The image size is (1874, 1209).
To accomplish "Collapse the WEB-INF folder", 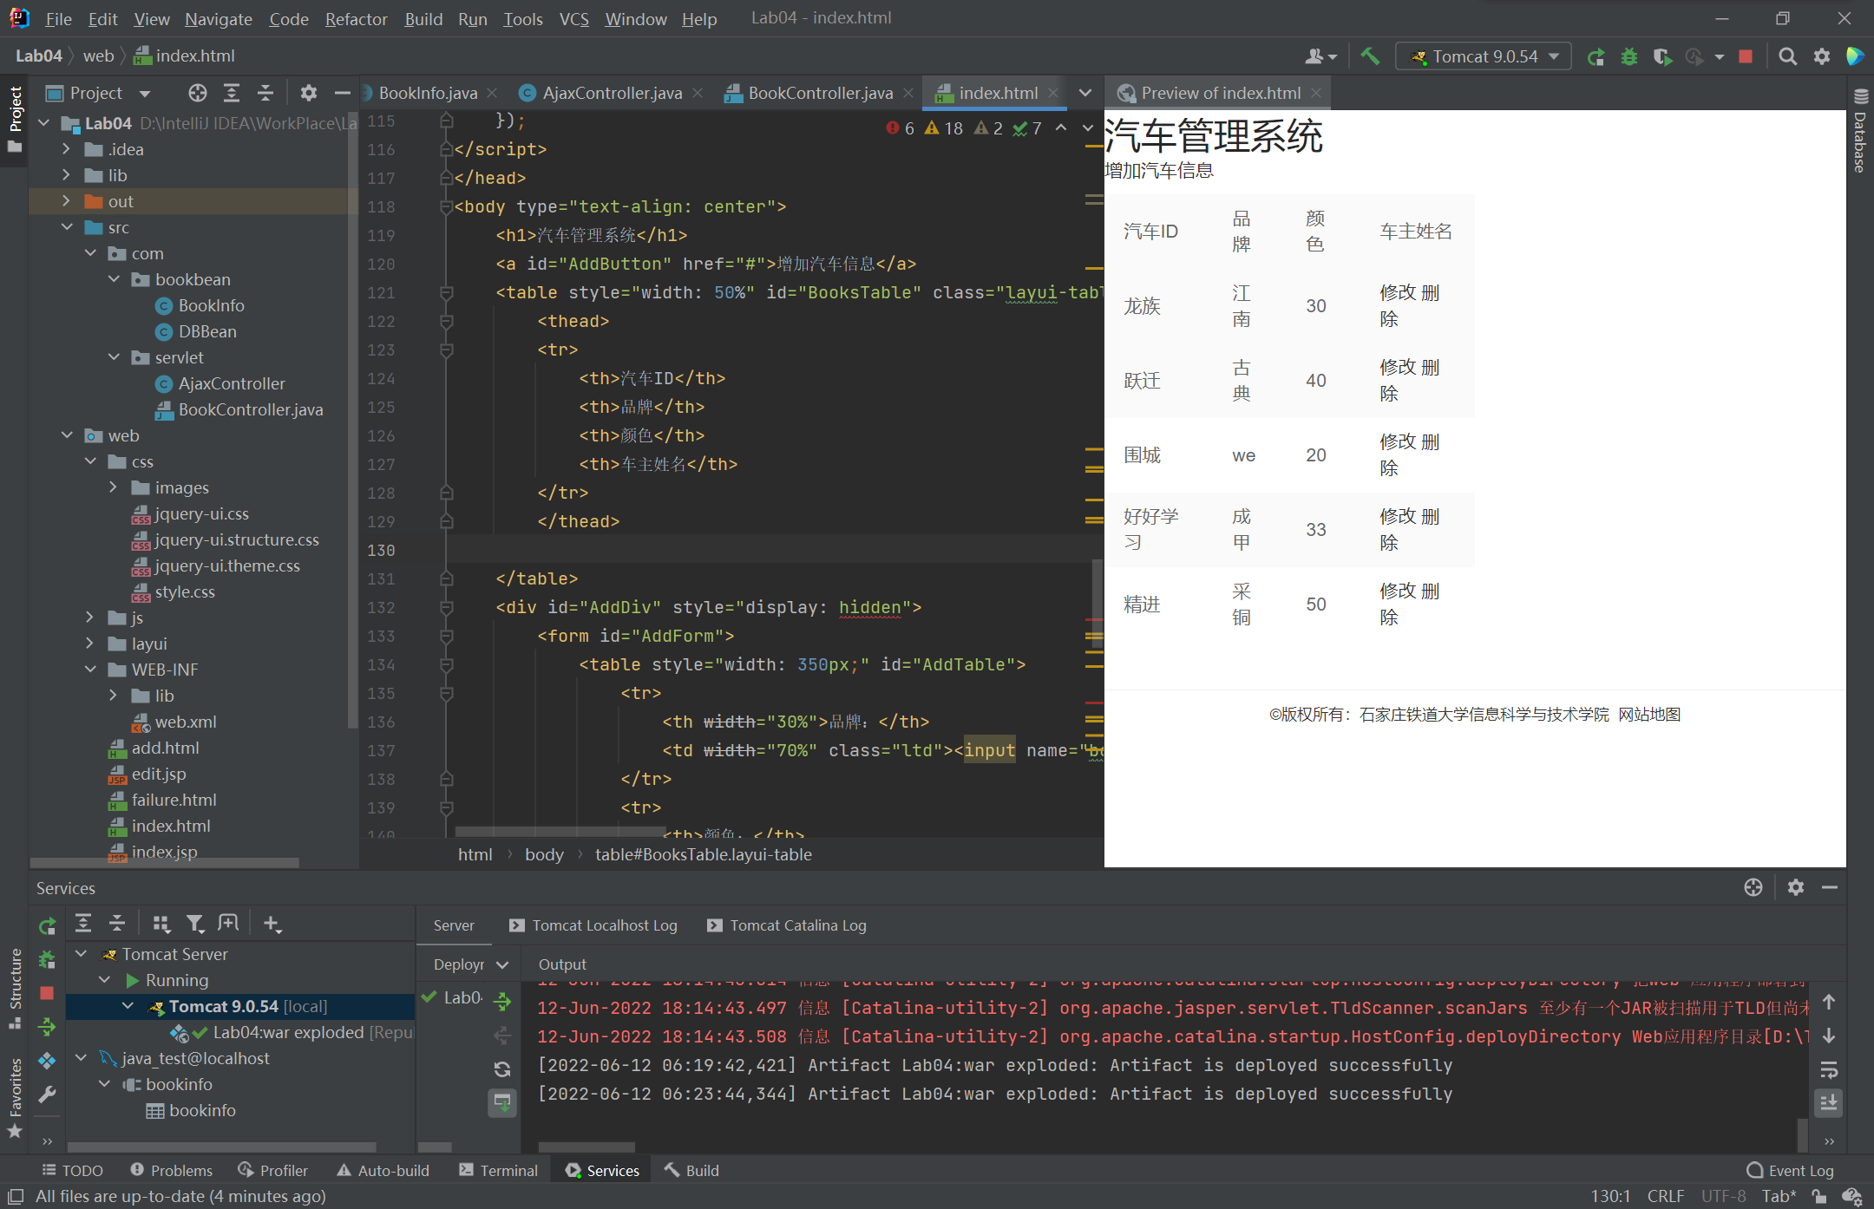I will pyautogui.click(x=90, y=670).
